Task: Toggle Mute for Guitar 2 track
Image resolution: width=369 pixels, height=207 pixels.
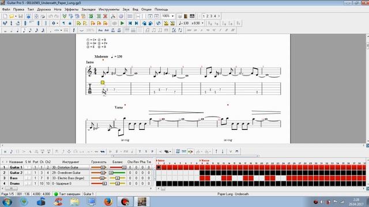Action: (29, 172)
